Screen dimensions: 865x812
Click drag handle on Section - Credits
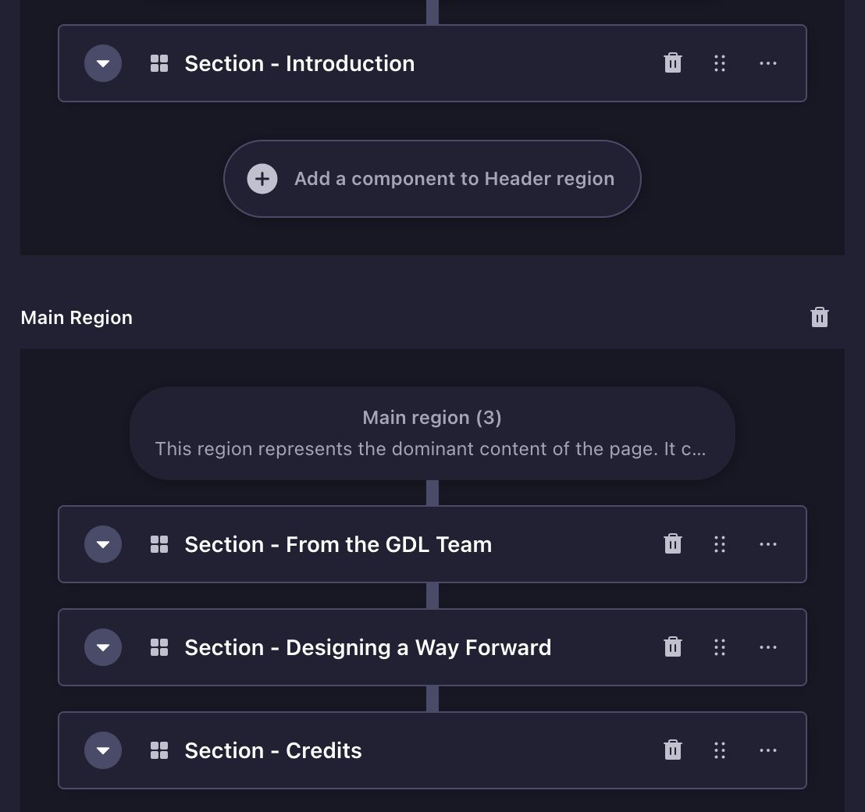(720, 750)
